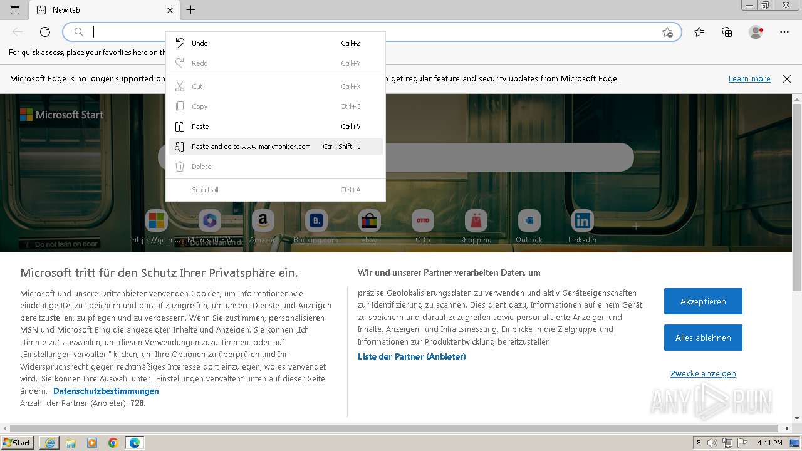The height and width of the screenshot is (451, 802).
Task: Add a new quick link site
Action: [x=635, y=226]
